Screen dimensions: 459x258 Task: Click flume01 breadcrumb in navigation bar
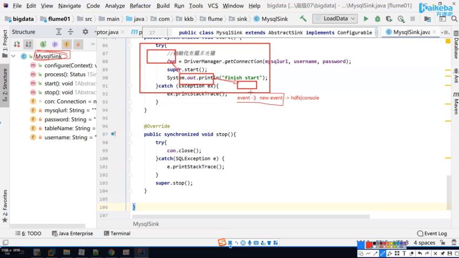click(x=56, y=19)
